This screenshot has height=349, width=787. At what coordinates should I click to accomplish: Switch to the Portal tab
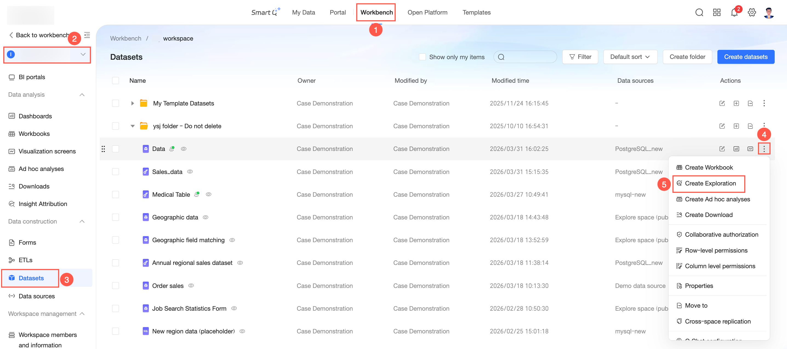coord(338,13)
